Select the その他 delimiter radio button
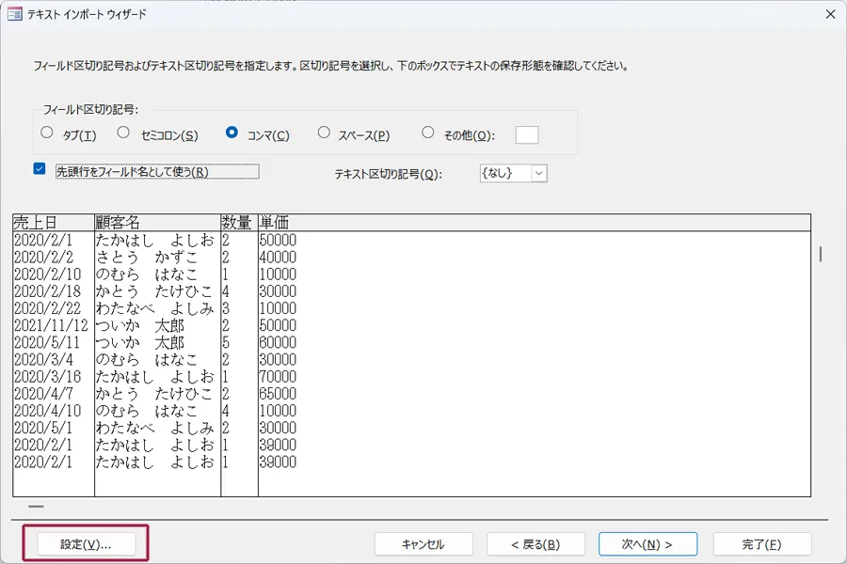Screen dimensions: 847x564 [428, 133]
